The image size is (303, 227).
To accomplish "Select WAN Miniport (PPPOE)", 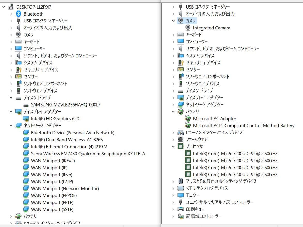I will tap(54, 195).
